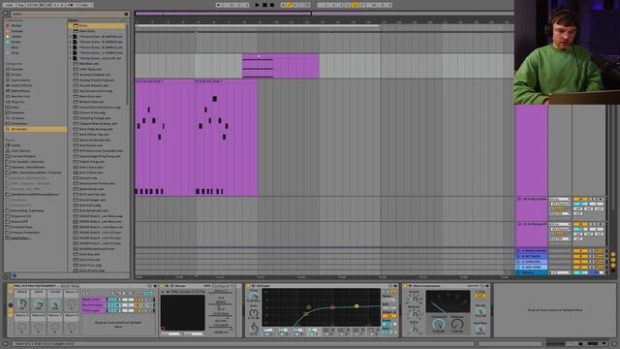Select the Master track header
The height and width of the screenshot is (349, 620).
[x=533, y=272]
